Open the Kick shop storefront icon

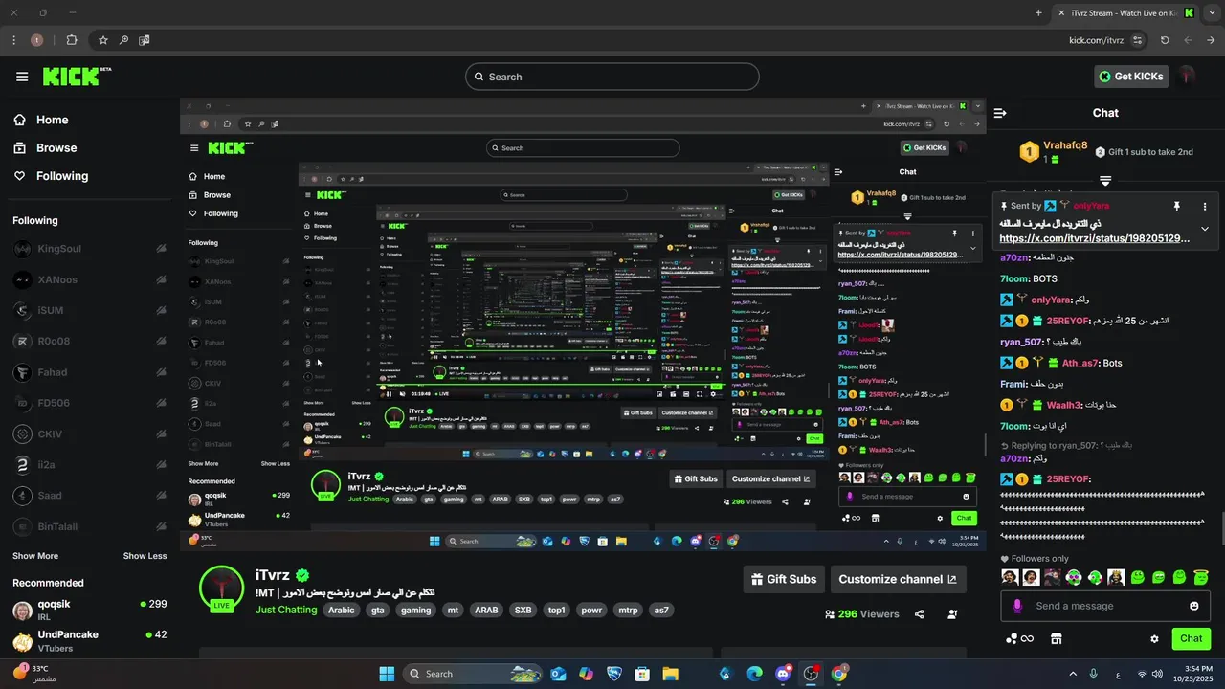click(x=1057, y=638)
